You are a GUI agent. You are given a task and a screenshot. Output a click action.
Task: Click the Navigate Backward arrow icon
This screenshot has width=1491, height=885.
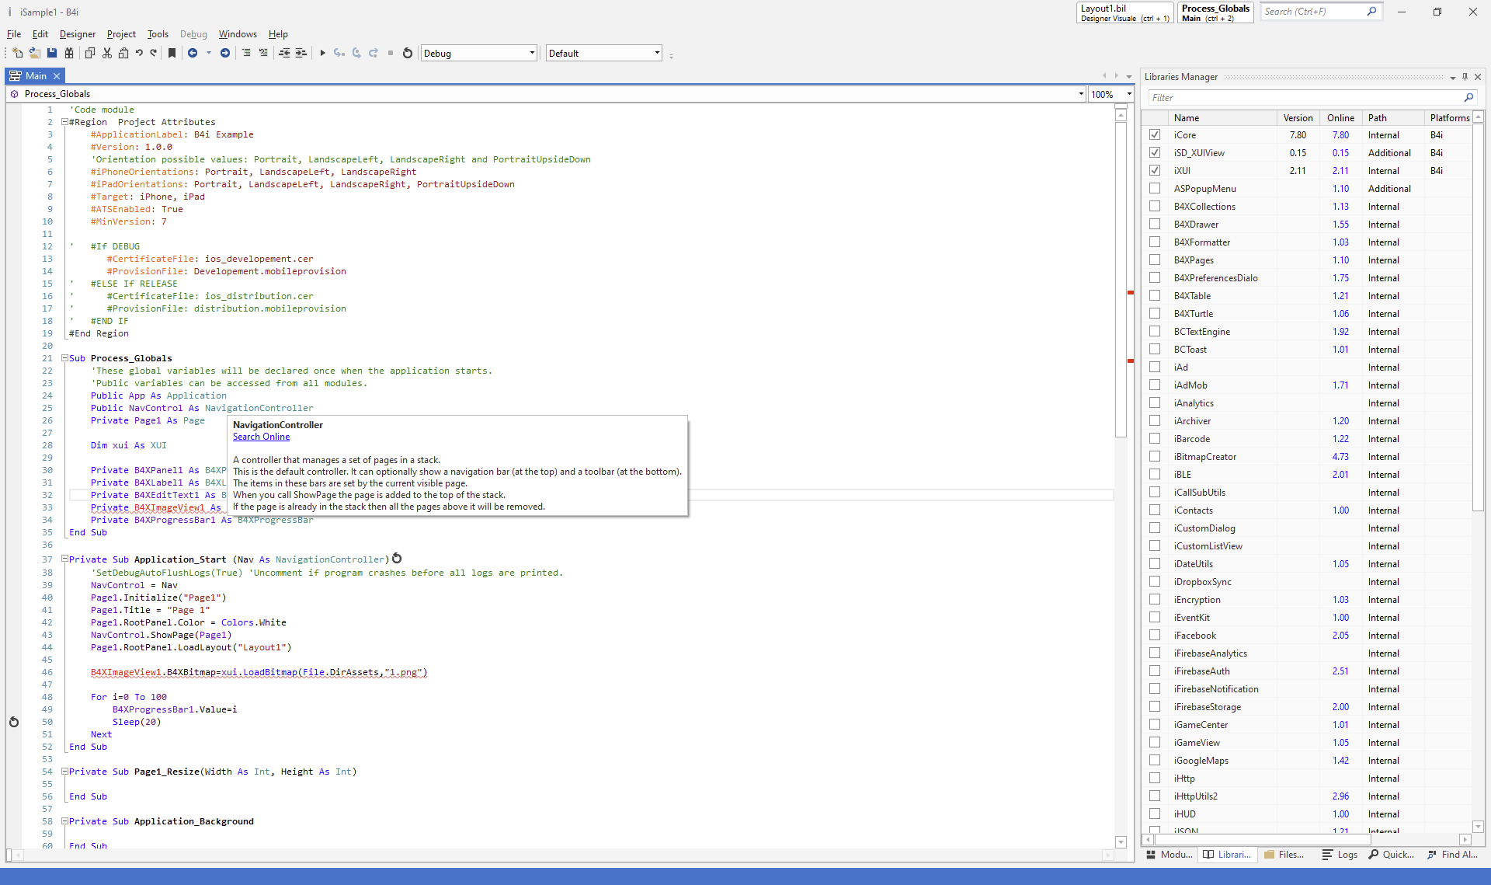[193, 53]
